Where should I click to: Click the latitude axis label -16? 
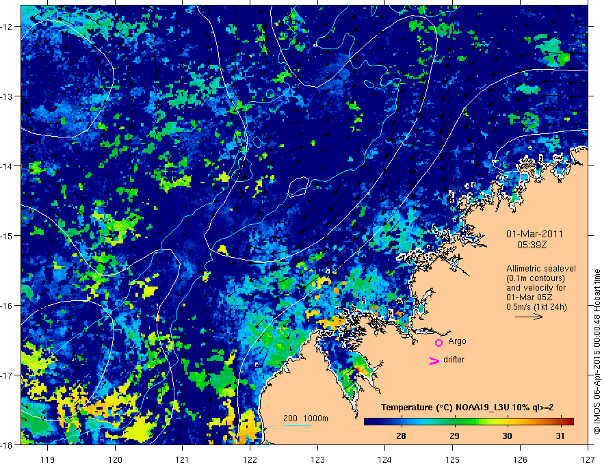pos(6,306)
